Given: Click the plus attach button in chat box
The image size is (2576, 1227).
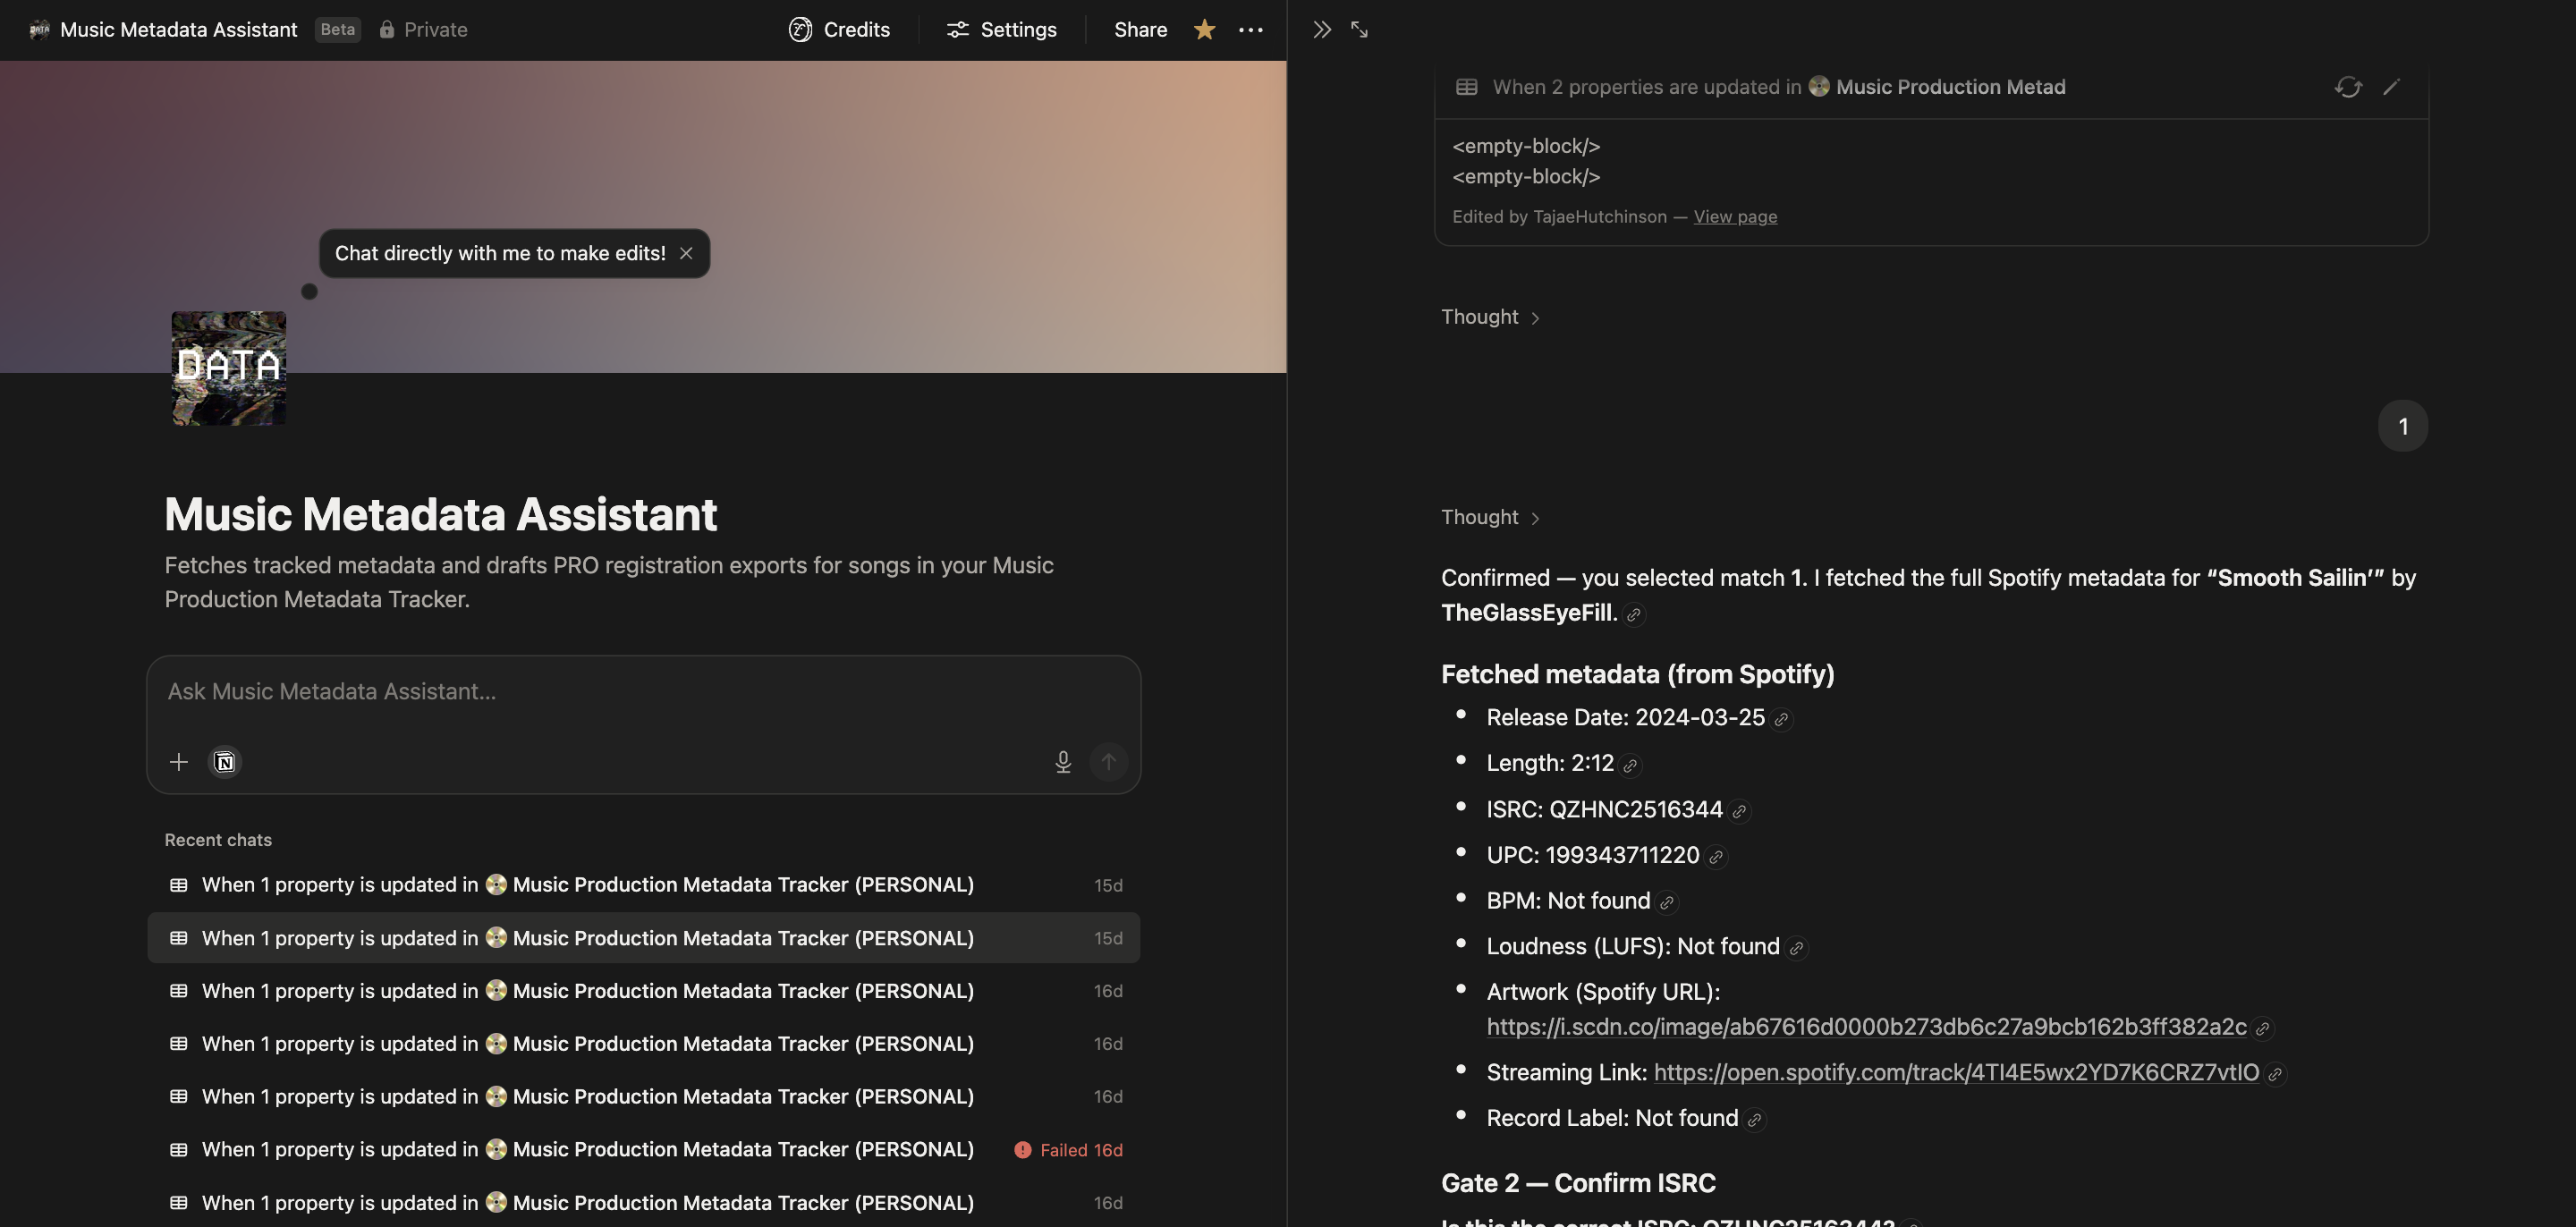Looking at the screenshot, I should pyautogui.click(x=178, y=762).
